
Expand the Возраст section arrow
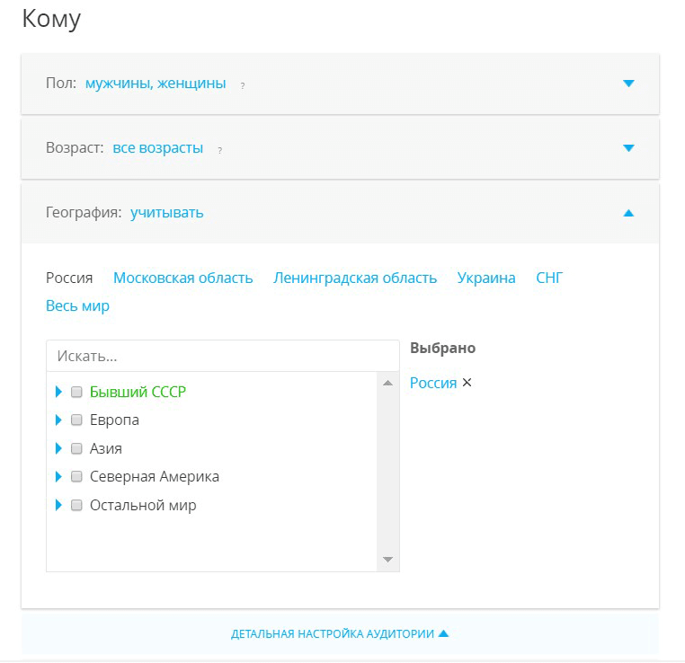(x=628, y=148)
